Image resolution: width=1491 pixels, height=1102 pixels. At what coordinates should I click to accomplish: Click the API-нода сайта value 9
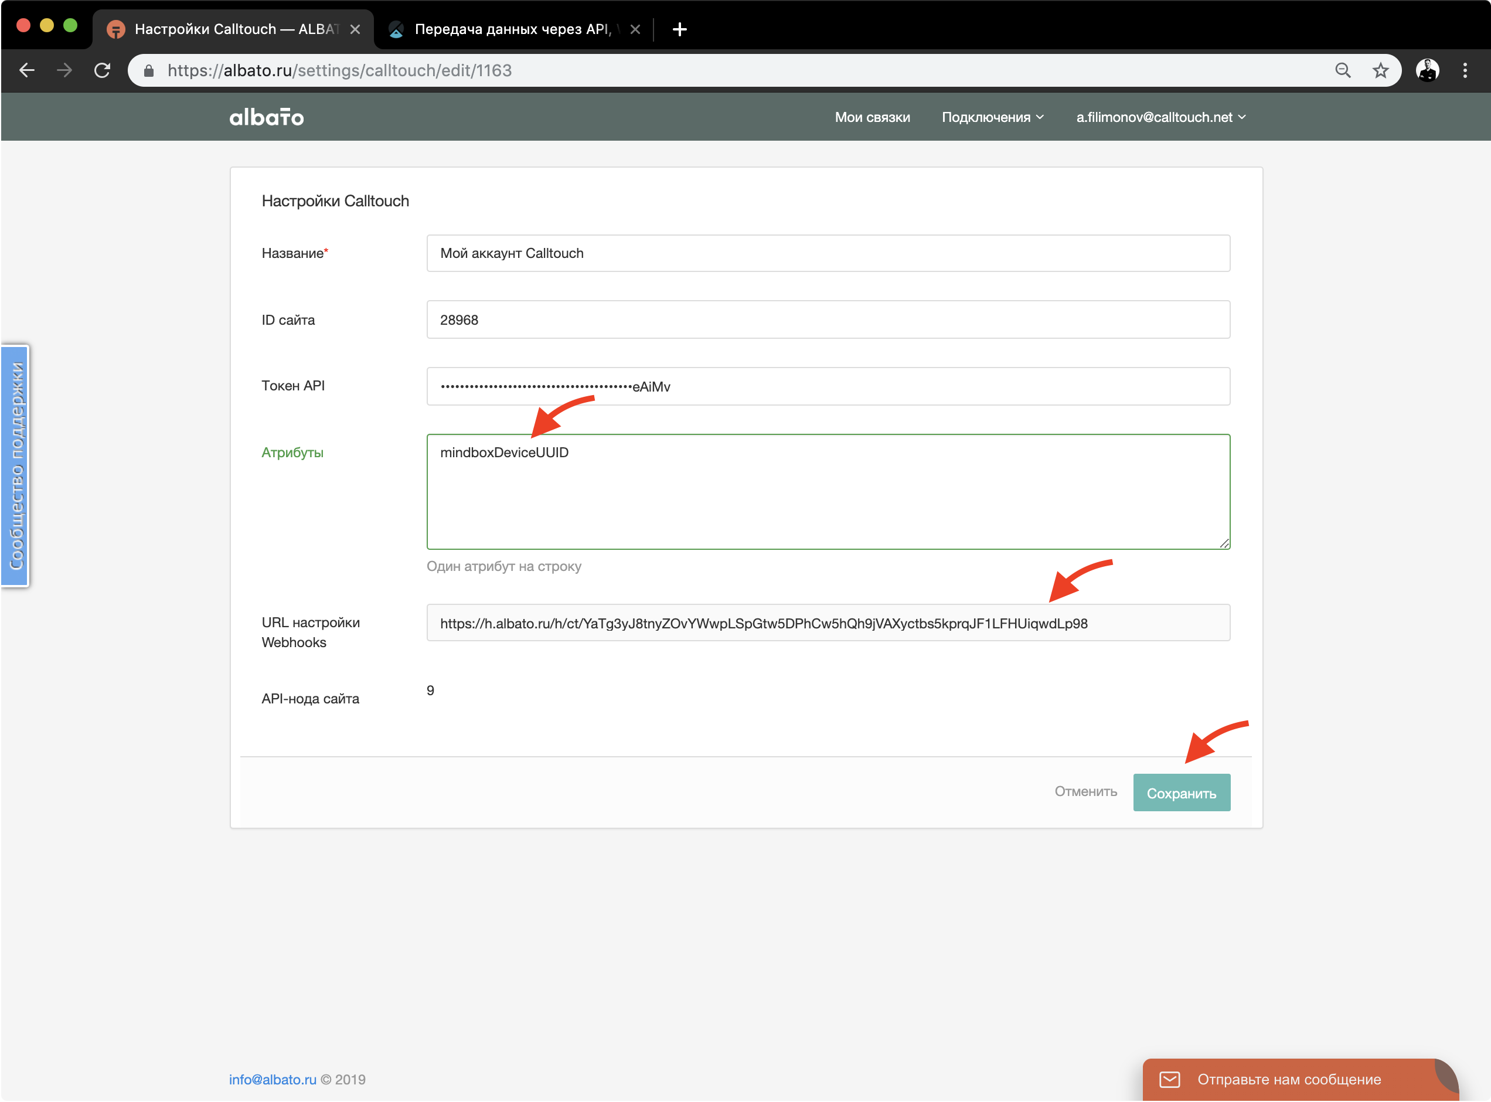[430, 691]
